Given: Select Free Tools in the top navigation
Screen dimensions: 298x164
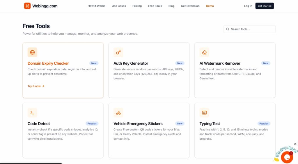Looking at the screenshot, I should (155, 6).
